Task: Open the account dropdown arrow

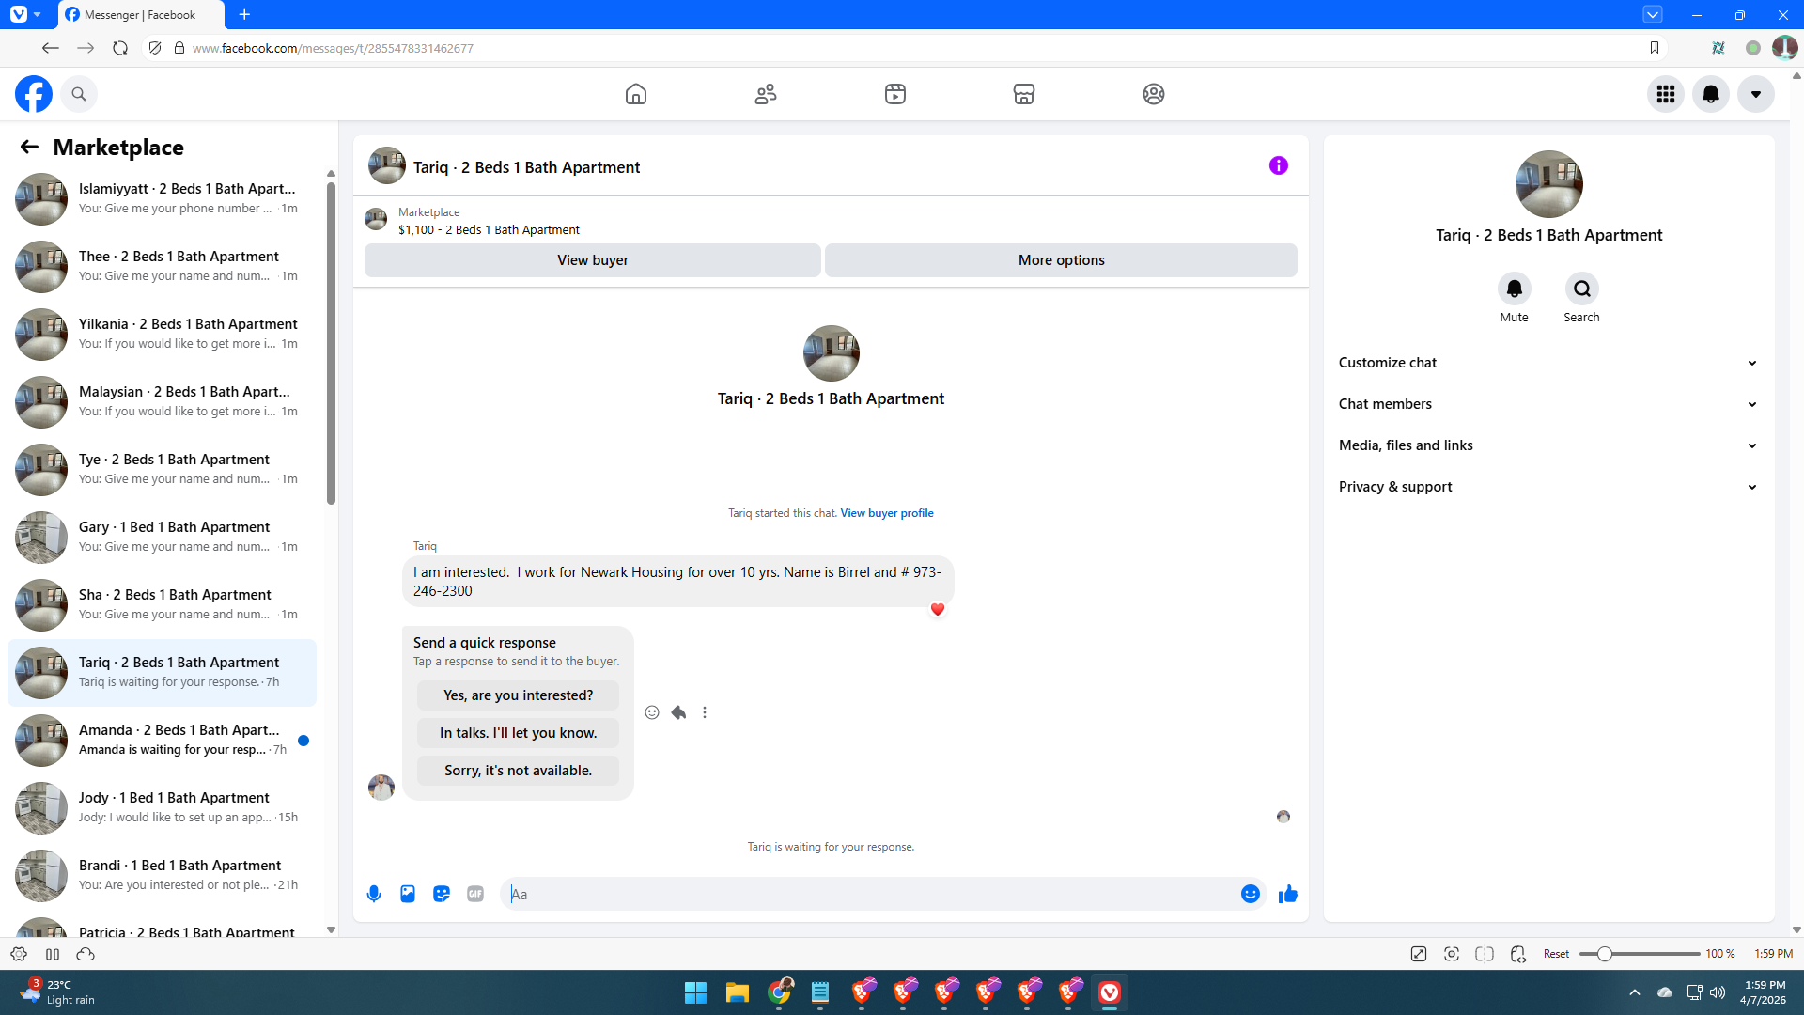Action: (x=1756, y=94)
